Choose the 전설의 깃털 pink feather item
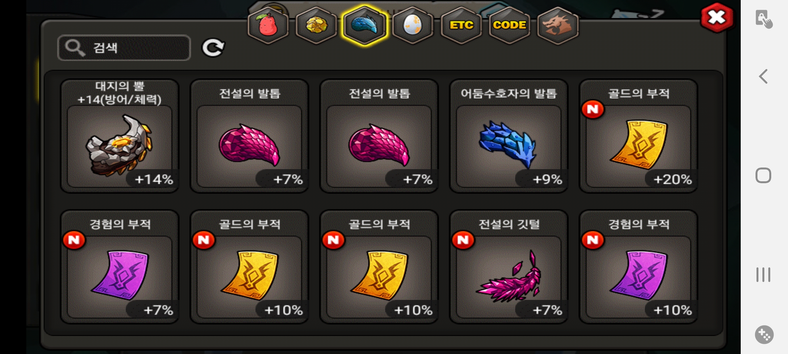This screenshot has height=354, width=788. [x=509, y=267]
